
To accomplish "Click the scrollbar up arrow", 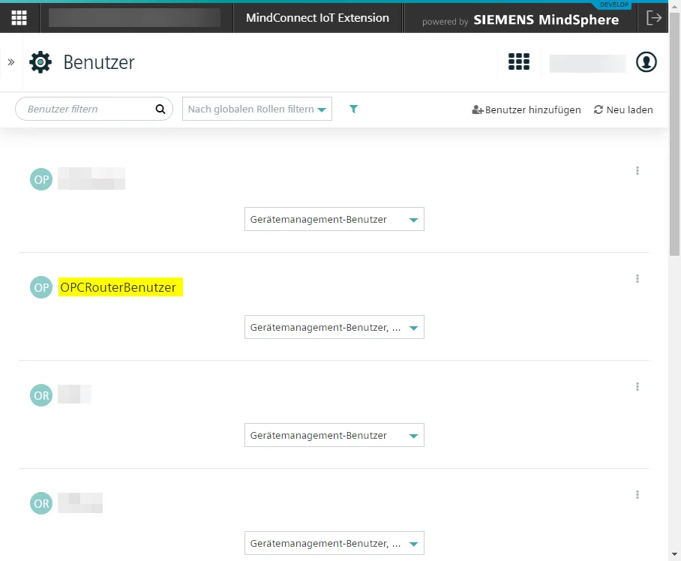I will coord(674,7).
